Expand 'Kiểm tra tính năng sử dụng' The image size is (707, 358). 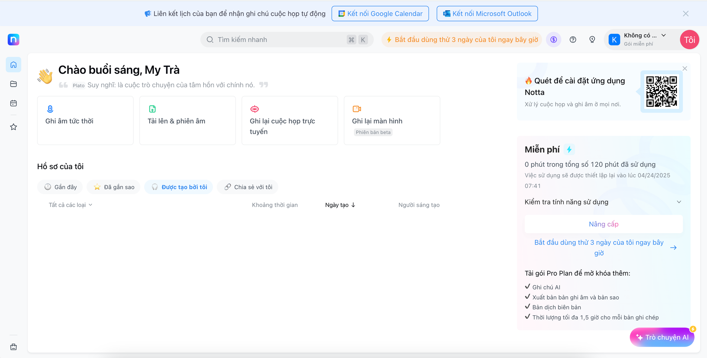click(x=603, y=202)
